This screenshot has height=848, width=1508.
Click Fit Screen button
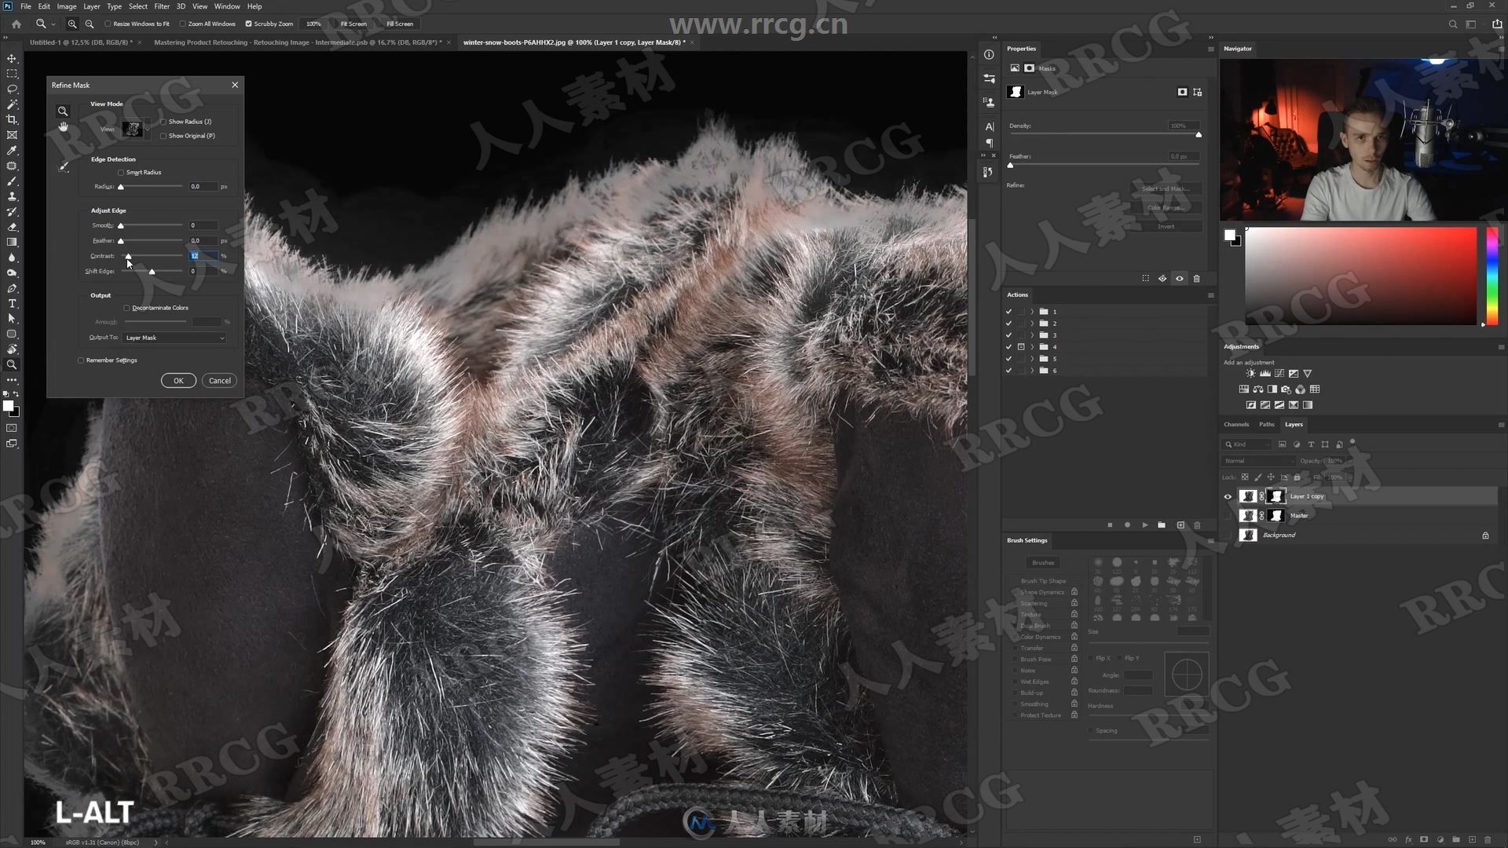tap(353, 24)
